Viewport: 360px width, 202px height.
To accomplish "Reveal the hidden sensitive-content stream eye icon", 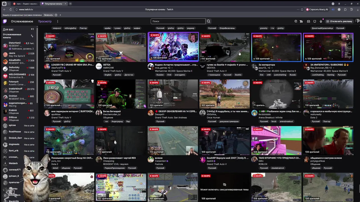I will (x=224, y=185).
